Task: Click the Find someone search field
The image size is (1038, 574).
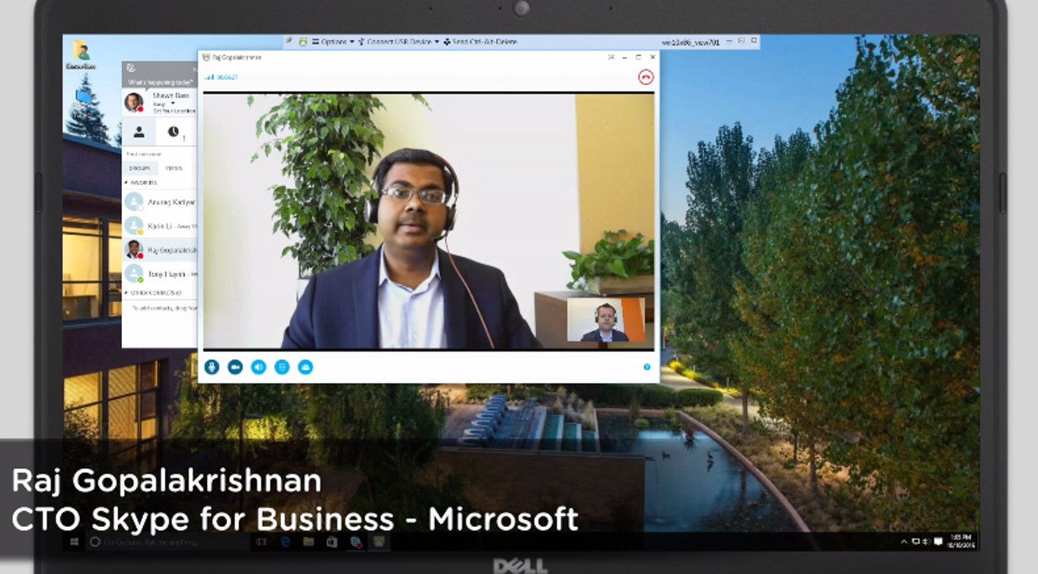Action: pyautogui.click(x=160, y=154)
